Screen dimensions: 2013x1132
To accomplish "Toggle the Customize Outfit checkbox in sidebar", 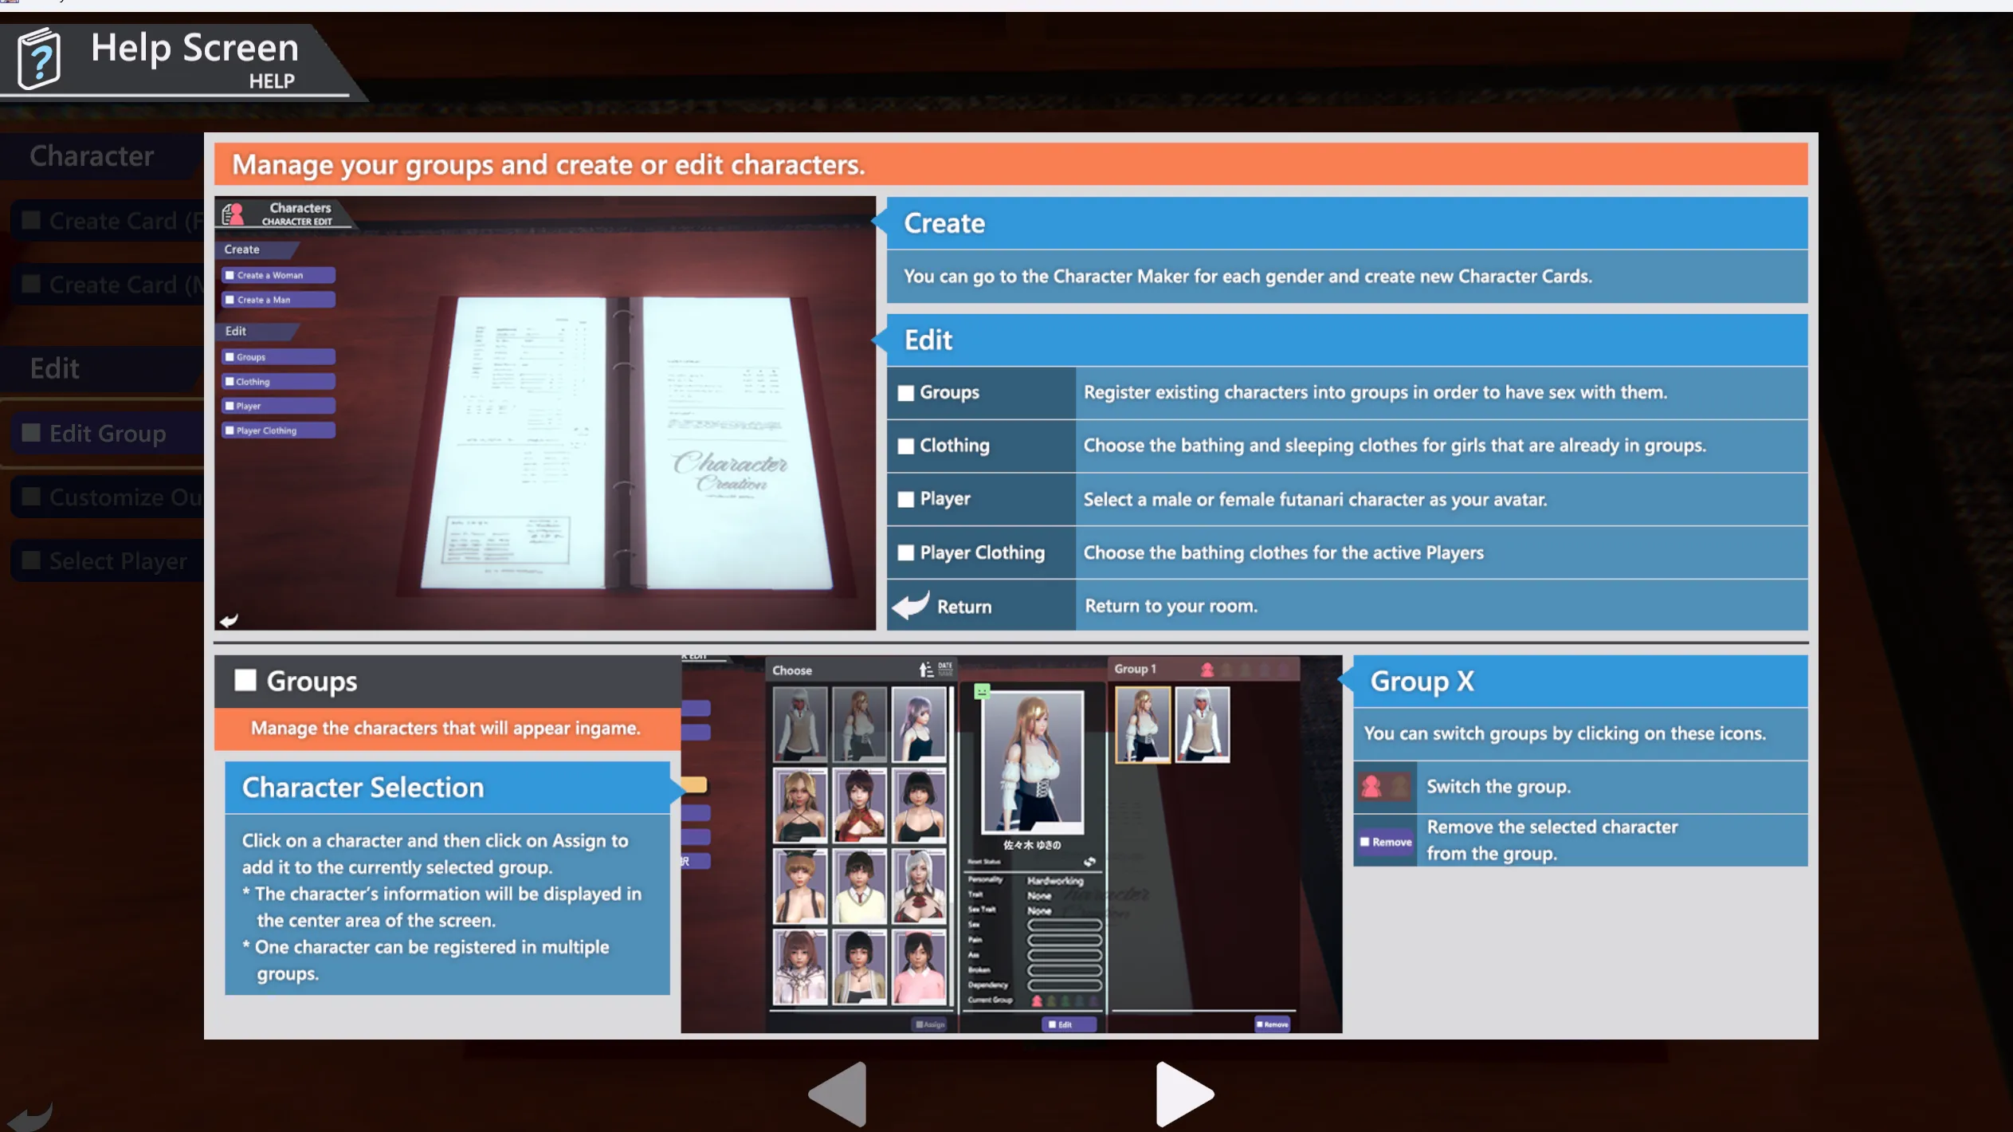I will click(x=32, y=497).
